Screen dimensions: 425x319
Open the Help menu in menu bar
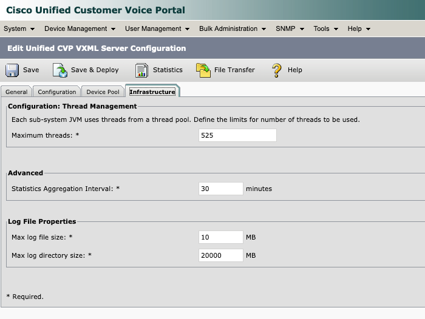click(359, 29)
